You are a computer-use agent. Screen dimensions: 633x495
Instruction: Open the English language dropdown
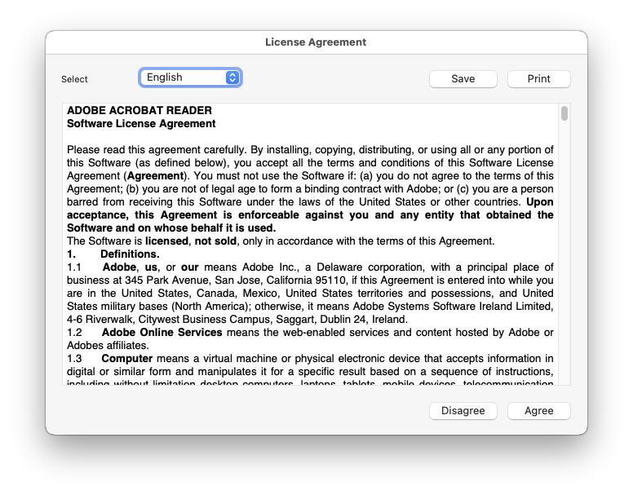pyautogui.click(x=190, y=77)
